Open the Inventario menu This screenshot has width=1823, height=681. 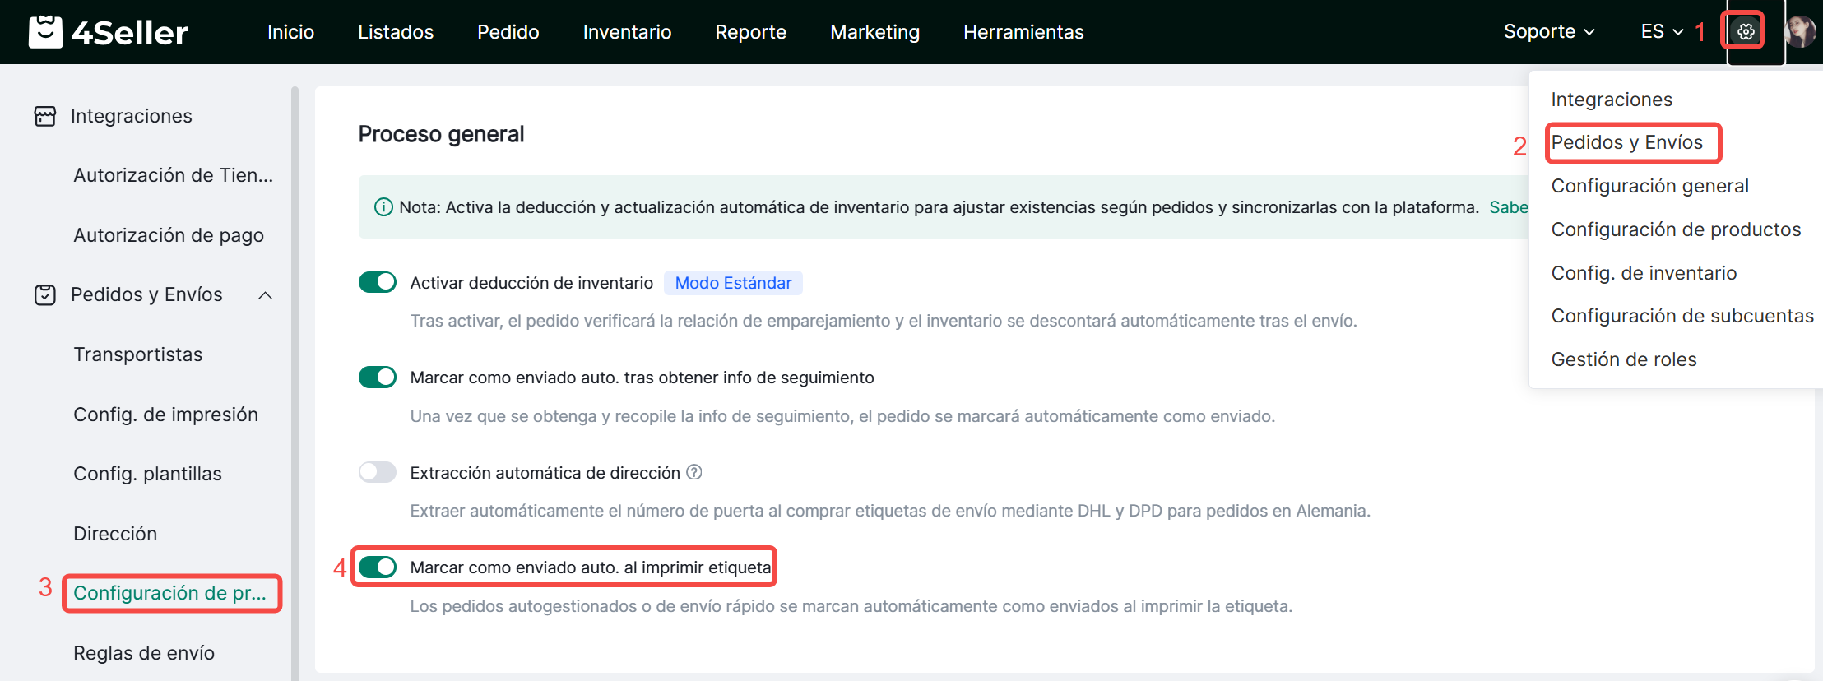click(627, 32)
